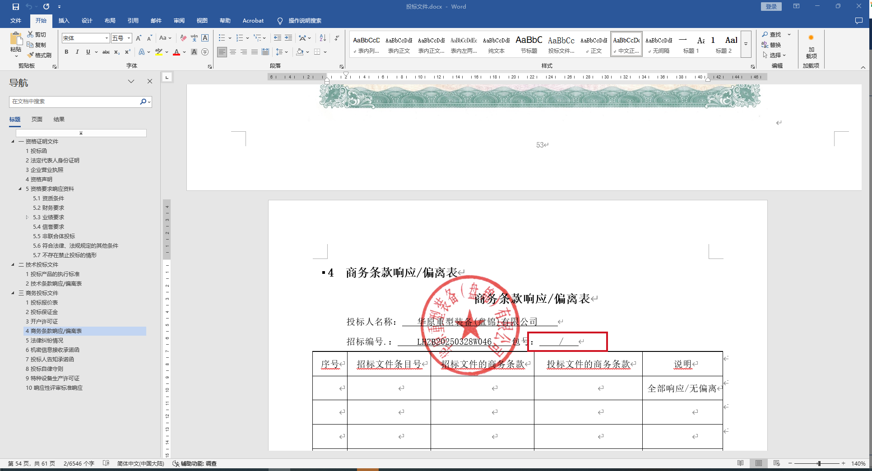Expand the styles gallery more button
Viewport: 872px width, 471px height.
746,44
